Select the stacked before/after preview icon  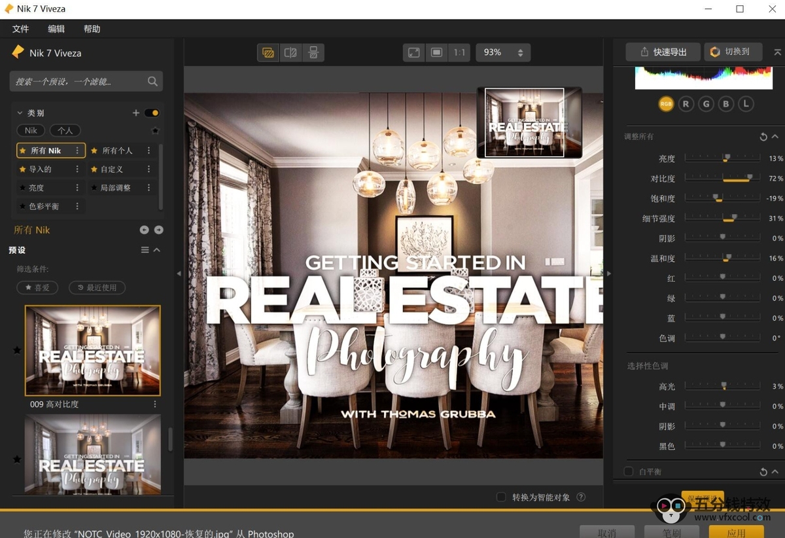point(313,52)
